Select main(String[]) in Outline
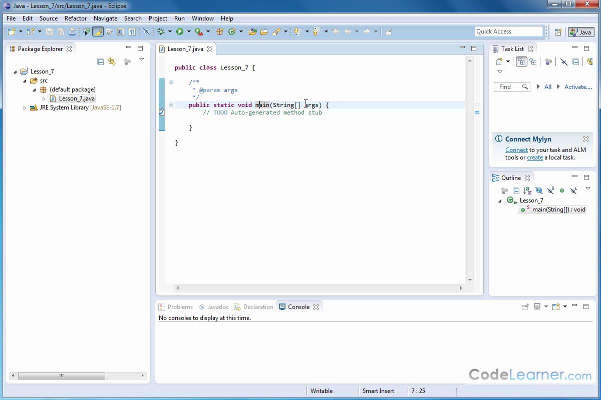 tap(553, 209)
